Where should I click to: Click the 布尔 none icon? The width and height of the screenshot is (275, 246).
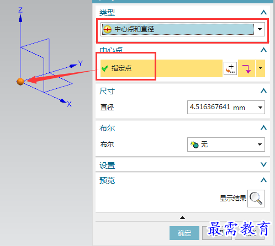click(x=194, y=145)
